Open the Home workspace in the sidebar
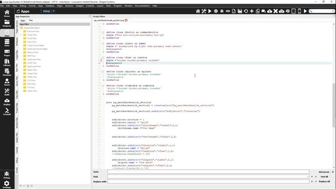 pyautogui.click(x=7, y=14)
